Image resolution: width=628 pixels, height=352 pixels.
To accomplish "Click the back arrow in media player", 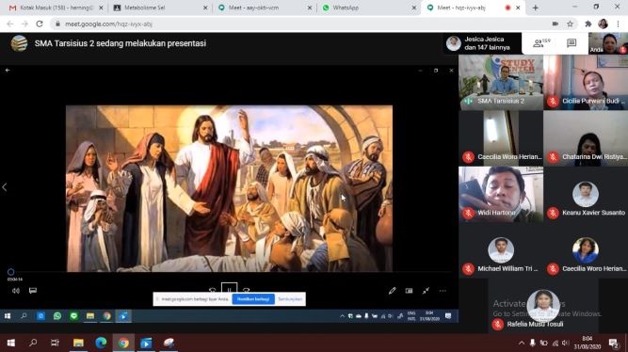I will click(x=8, y=70).
